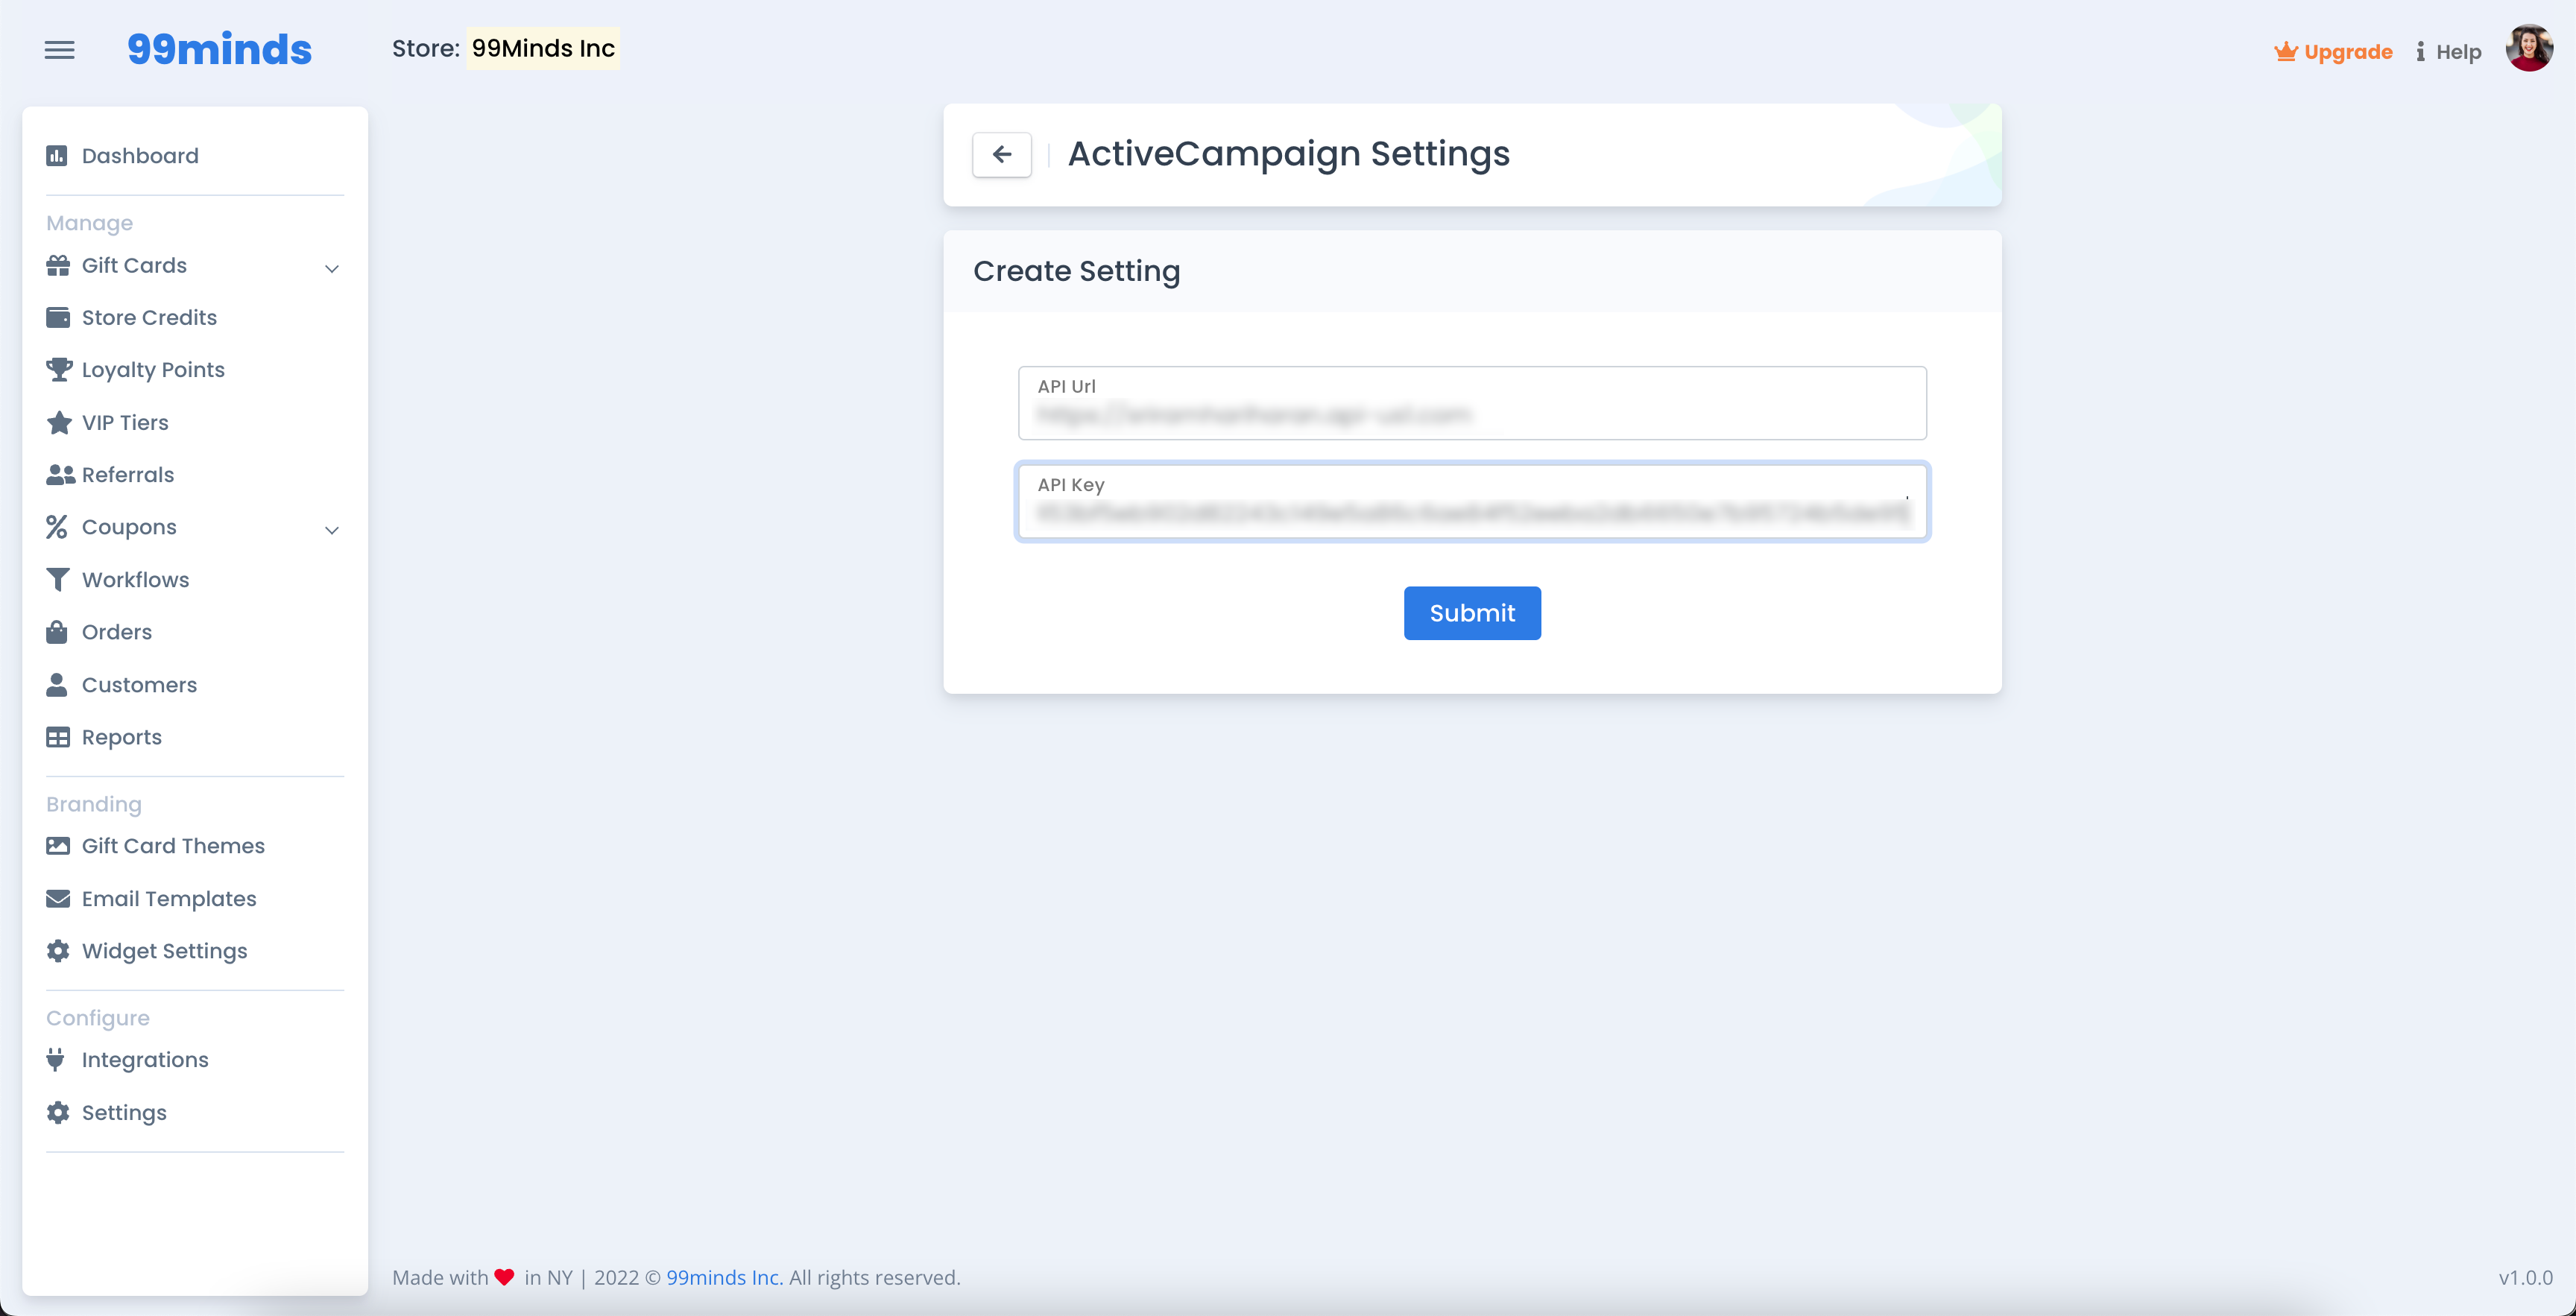Open the 99minds Inc. footer link

724,1277
